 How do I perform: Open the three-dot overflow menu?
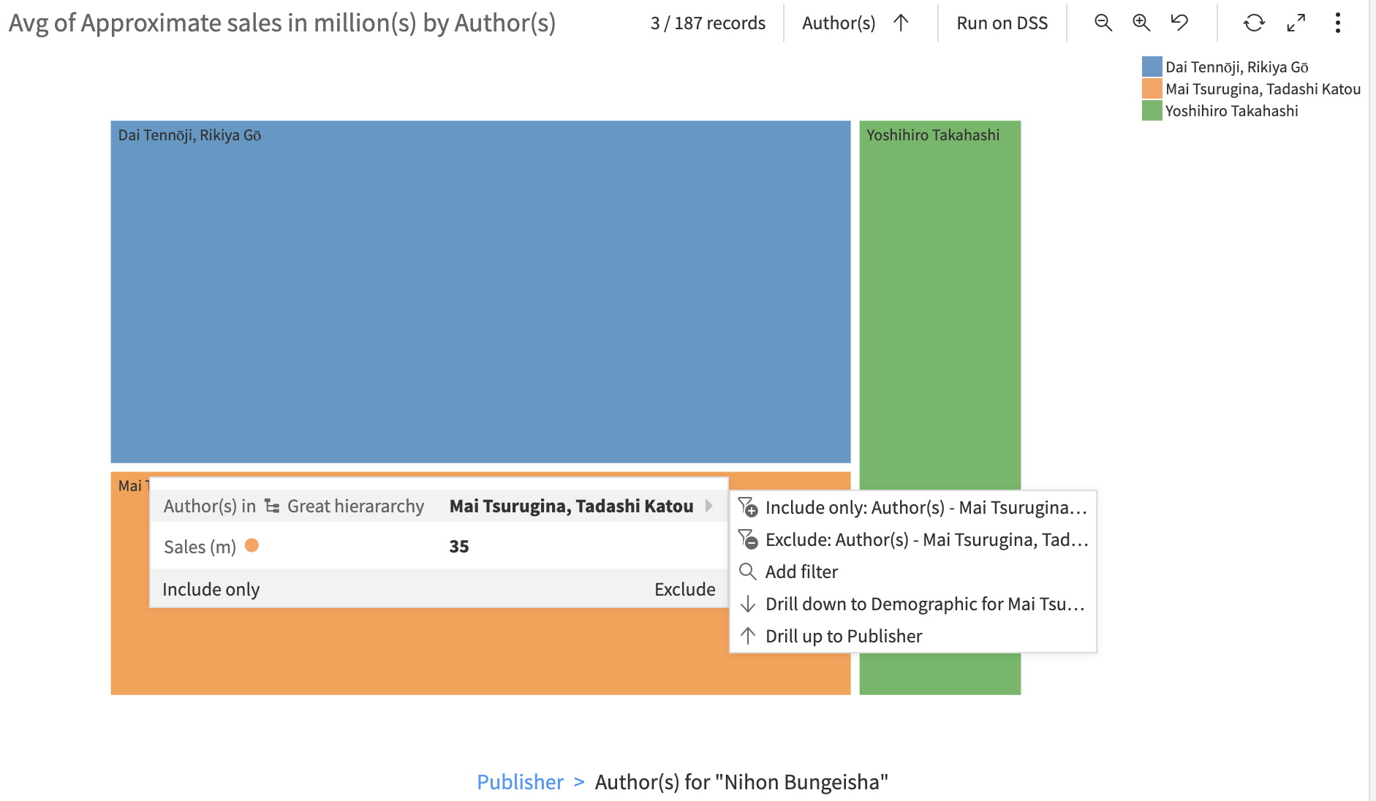click(1338, 23)
